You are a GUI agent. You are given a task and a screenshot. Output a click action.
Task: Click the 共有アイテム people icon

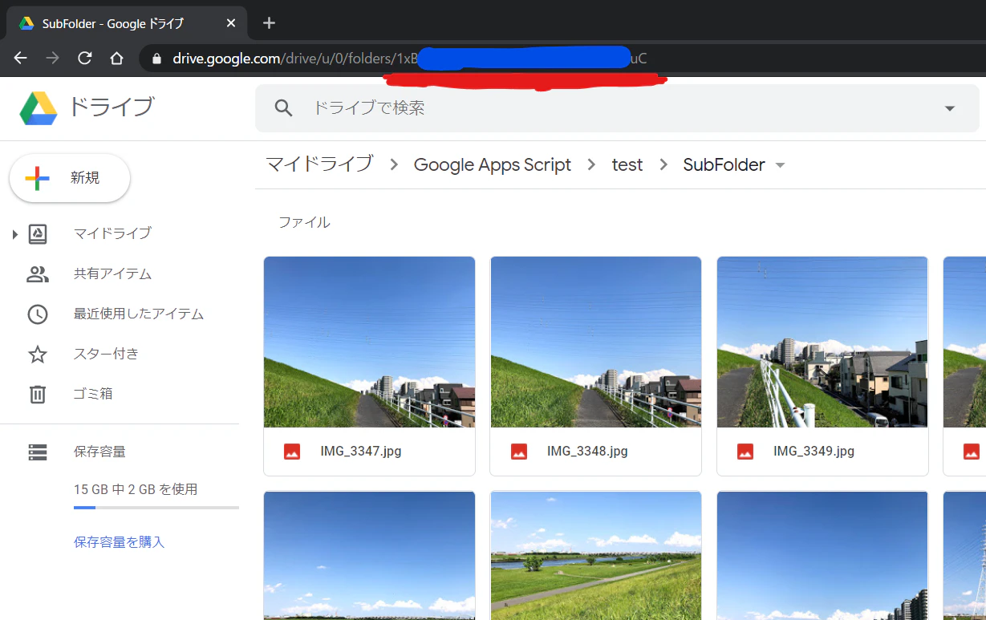coord(38,274)
